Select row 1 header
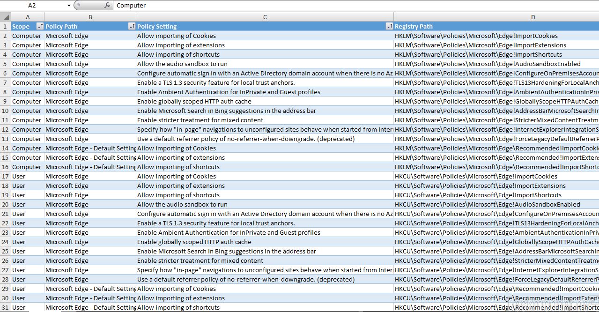599x312 pixels. pyautogui.click(x=6, y=26)
